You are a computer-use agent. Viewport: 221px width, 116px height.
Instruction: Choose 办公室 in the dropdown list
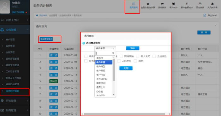[104, 91]
